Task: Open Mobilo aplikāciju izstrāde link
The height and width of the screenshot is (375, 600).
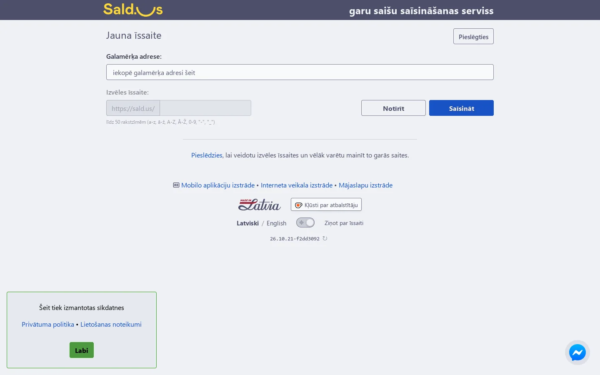Action: [218, 185]
